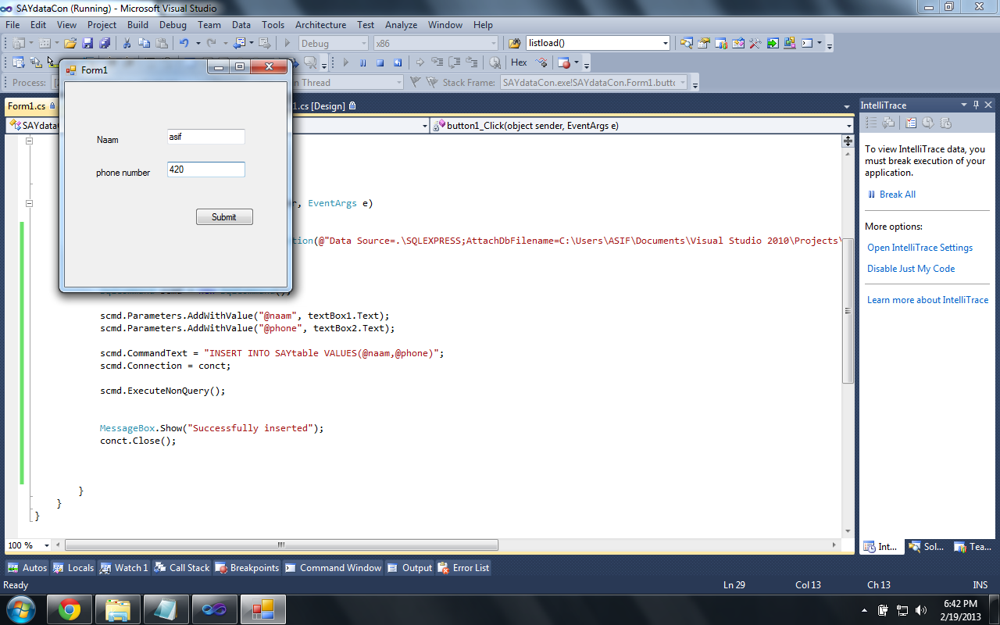Click the Restart debugging icon
This screenshot has height=625, width=1000.
[397, 62]
